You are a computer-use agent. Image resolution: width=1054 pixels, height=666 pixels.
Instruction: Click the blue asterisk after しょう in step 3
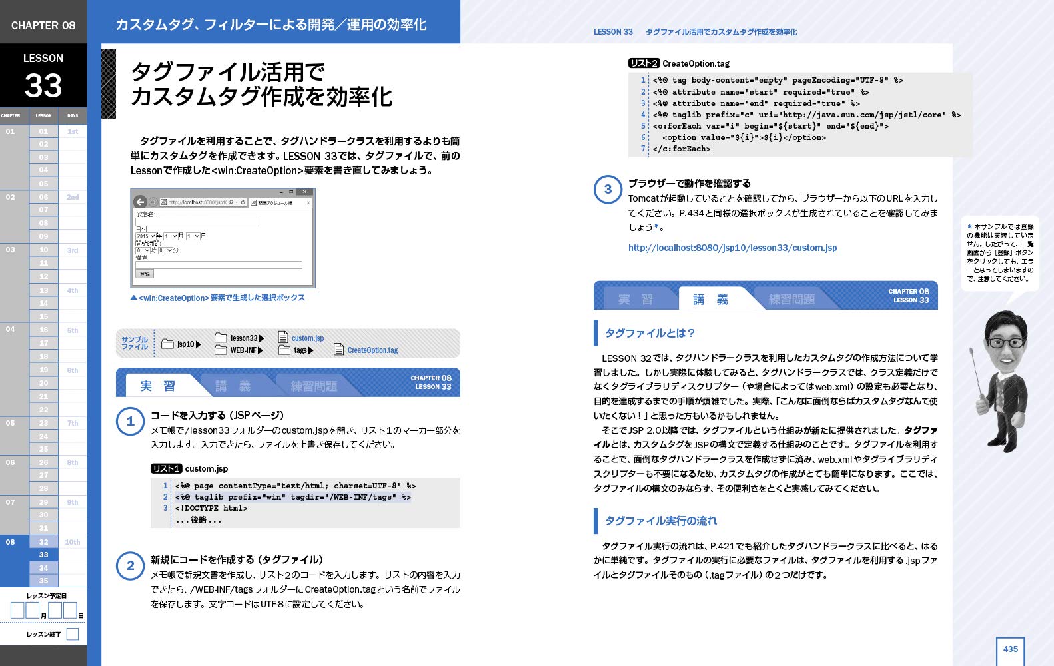(656, 227)
